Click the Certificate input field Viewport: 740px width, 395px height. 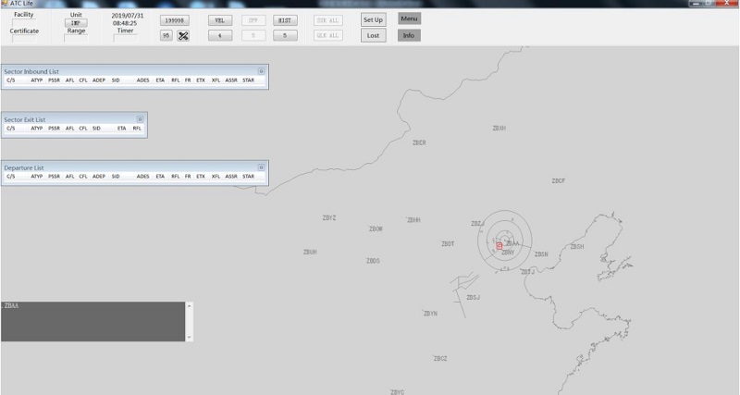[24, 39]
